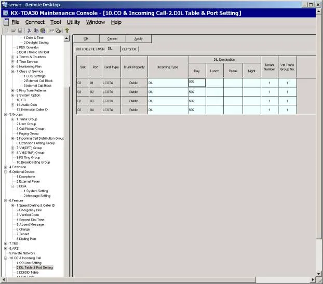323x284 pixels.
Task: Select 2.Emergency Dial in tree
Action: coord(29,210)
